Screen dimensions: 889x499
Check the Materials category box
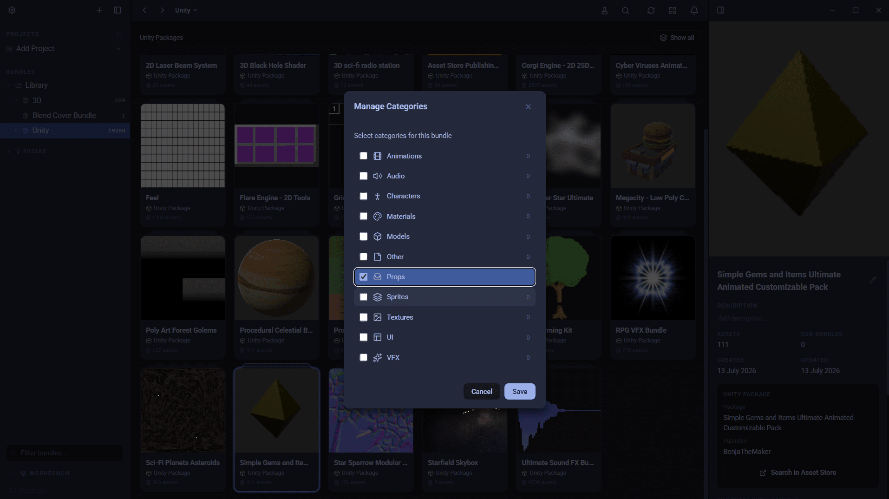[x=364, y=217]
